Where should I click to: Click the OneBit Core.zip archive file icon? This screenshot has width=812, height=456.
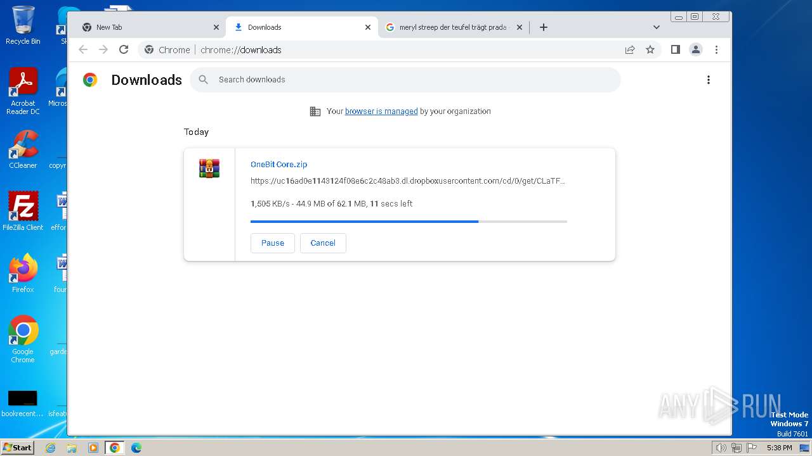coord(209,168)
